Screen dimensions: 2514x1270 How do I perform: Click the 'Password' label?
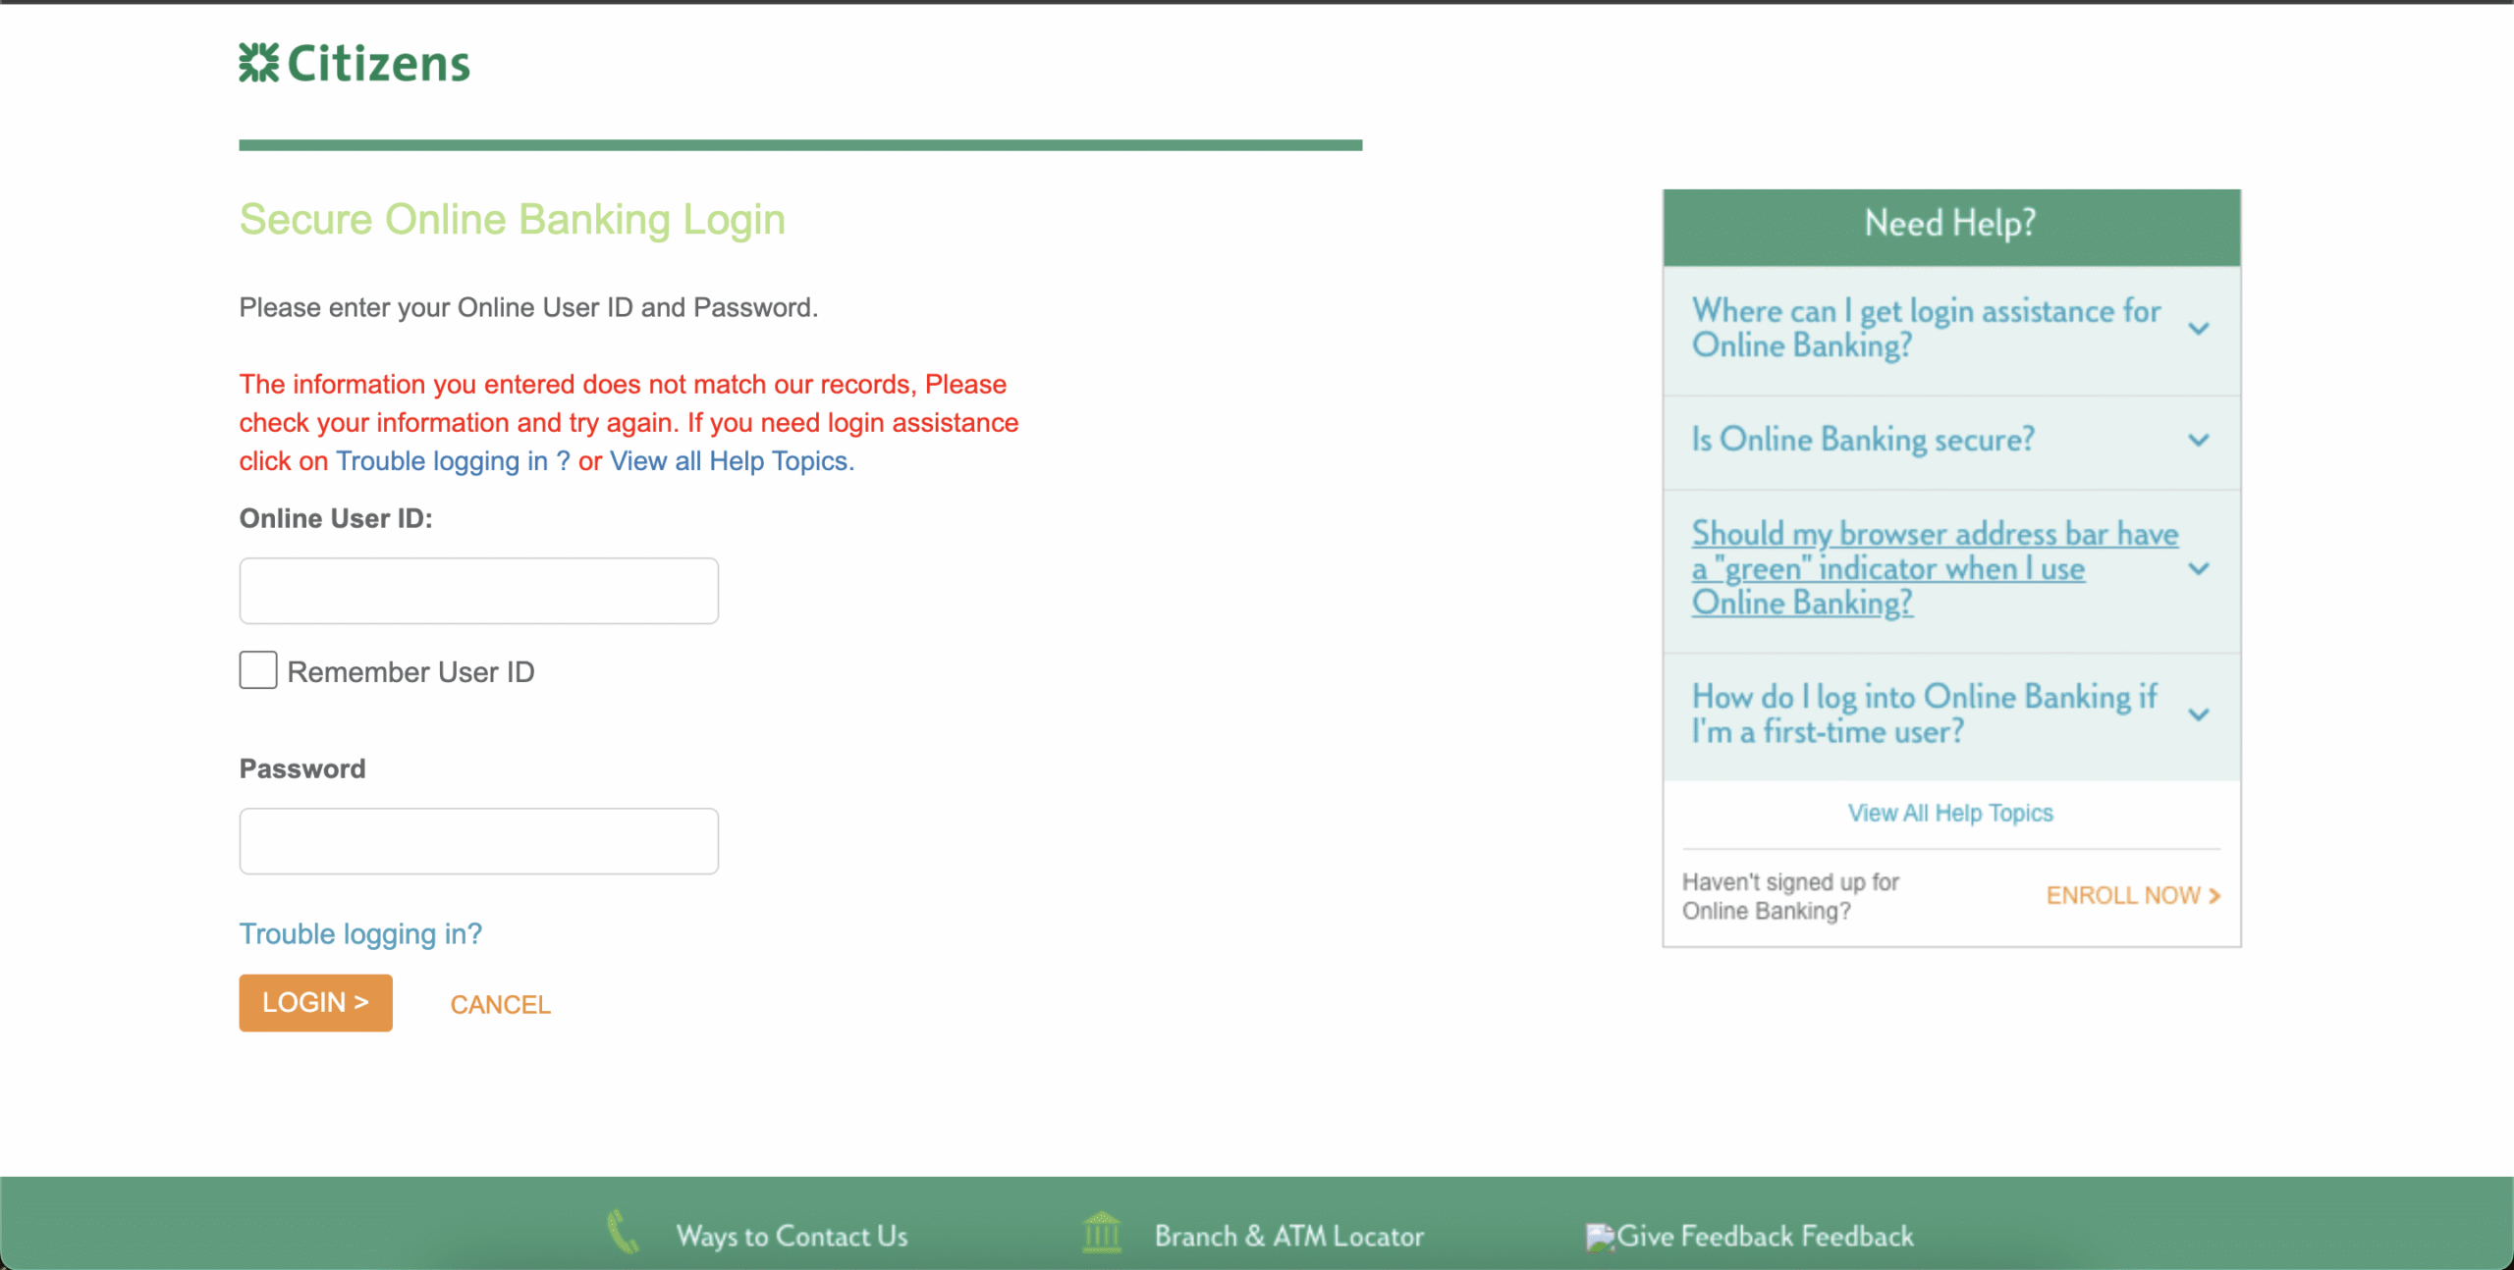[x=302, y=768]
